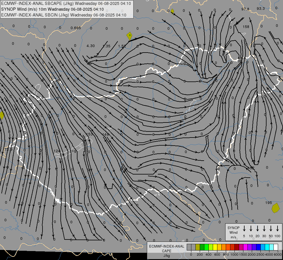Click the 6000 tick label on the CAPE scale
Viewport: 283px width, 260px height.
(x=278, y=255)
